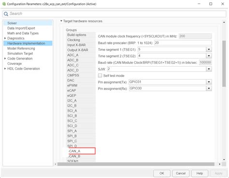229x178 pixels.
Task: Open Simulation Target settings
Action: point(20,53)
